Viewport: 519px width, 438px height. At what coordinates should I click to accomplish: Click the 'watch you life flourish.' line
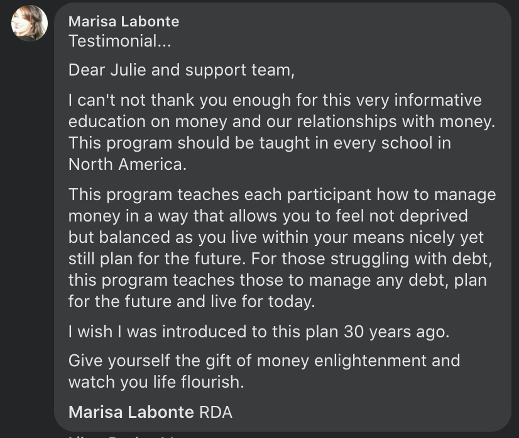(x=155, y=381)
